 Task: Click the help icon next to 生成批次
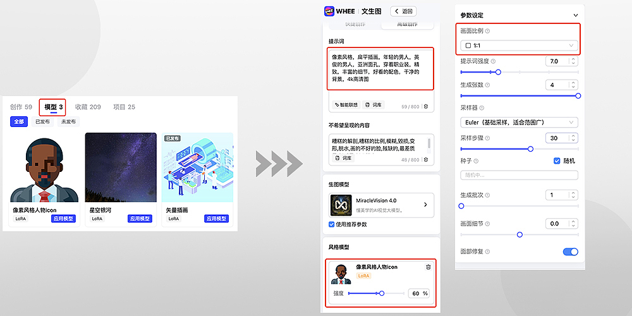point(487,195)
